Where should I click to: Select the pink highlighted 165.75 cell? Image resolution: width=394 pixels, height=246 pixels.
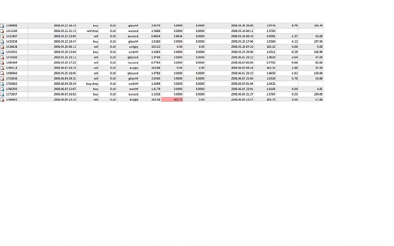[172, 99]
